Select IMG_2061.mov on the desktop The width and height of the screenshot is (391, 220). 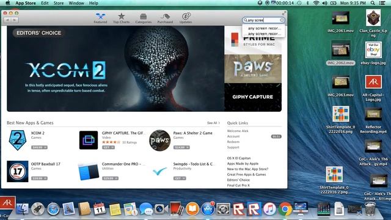coord(340,22)
